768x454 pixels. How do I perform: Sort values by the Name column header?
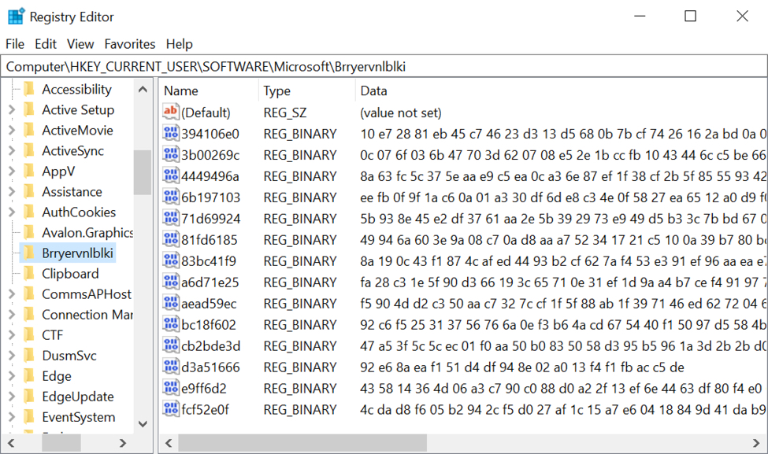(181, 91)
